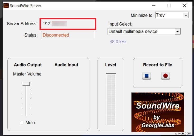Click the SoundWire Server title text
The height and width of the screenshot is (136, 194).
[x=26, y=6]
